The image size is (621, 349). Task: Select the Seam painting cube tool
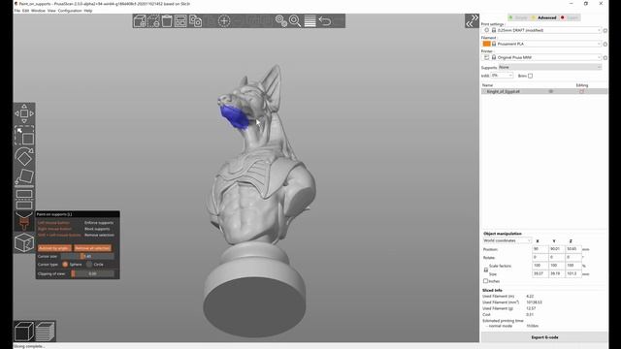24,242
